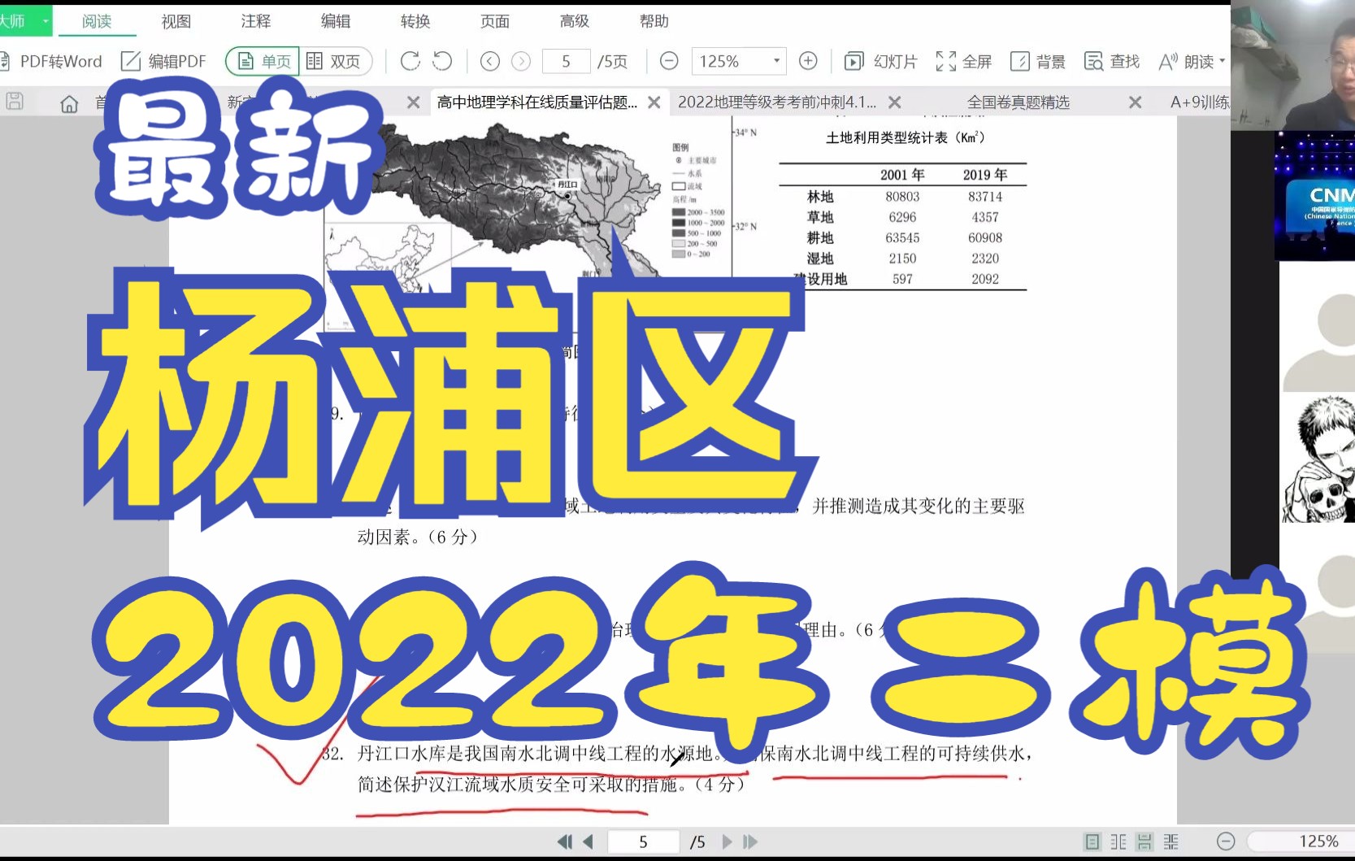Switch to 双页 double-page view

pyautogui.click(x=335, y=61)
